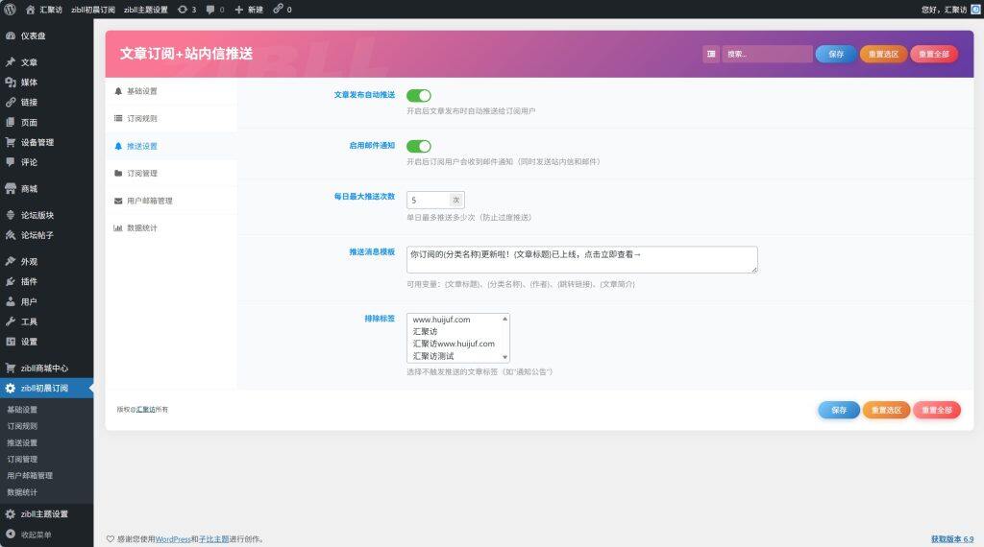The height and width of the screenshot is (547, 984).
Task: Toggle 文章发布自动推送 switch
Action: [x=419, y=95]
